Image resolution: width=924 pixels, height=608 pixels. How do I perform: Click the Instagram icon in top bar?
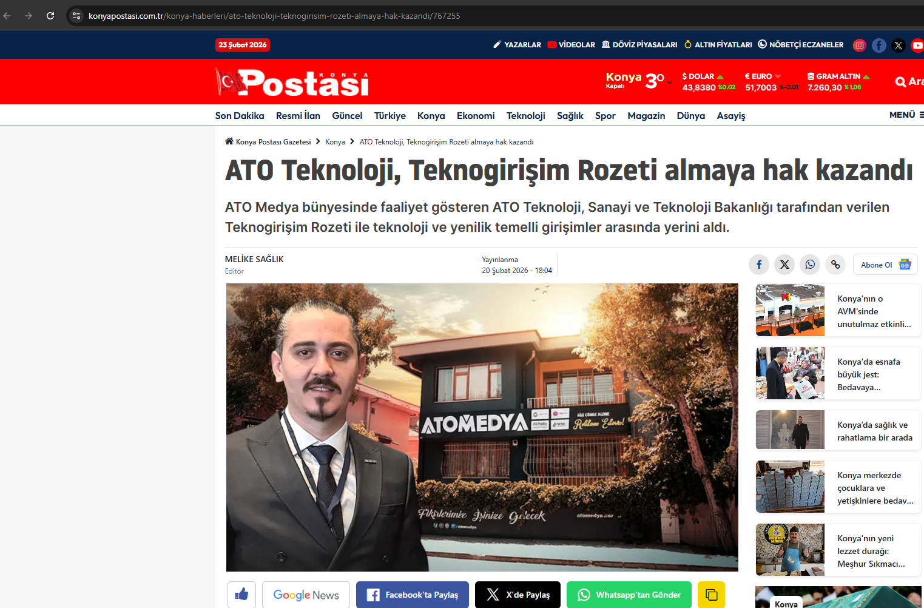[859, 45]
